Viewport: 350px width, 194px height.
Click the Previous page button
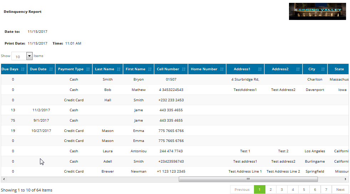tap(242, 189)
